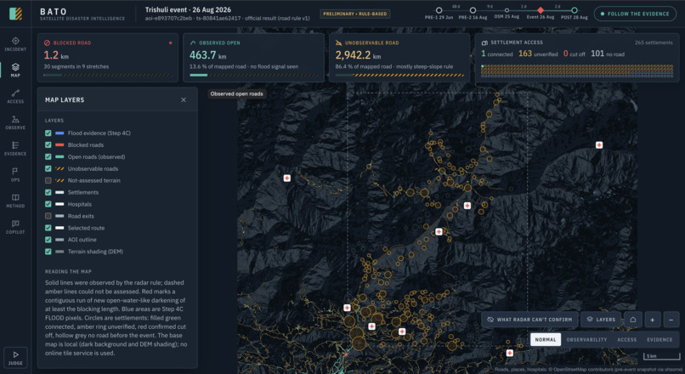
Task: Click the map home/reset view button
Action: coord(632,320)
